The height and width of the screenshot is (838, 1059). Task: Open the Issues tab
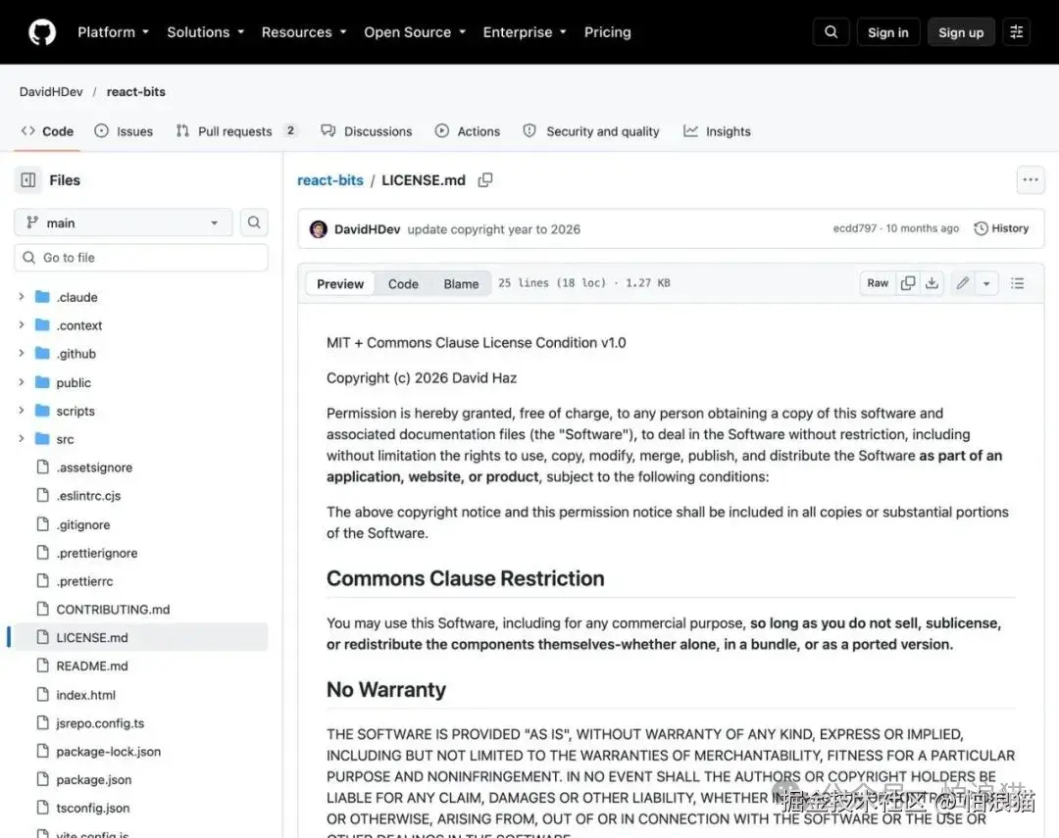coord(124,131)
